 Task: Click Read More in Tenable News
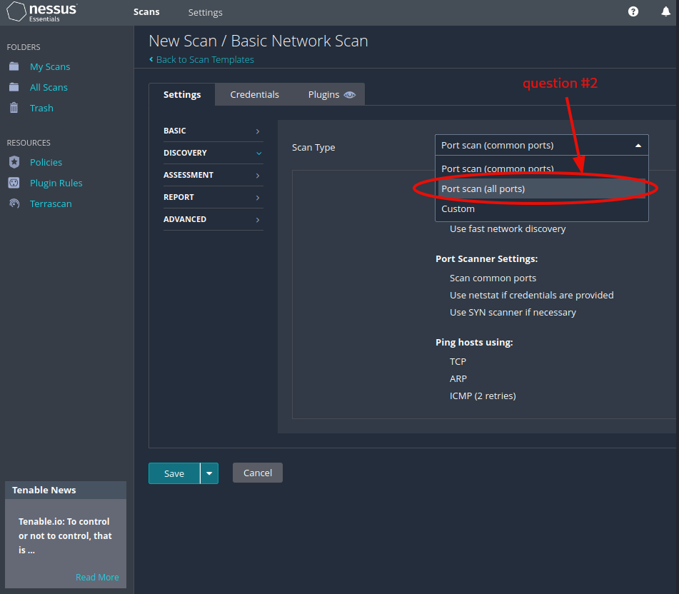[x=97, y=577]
